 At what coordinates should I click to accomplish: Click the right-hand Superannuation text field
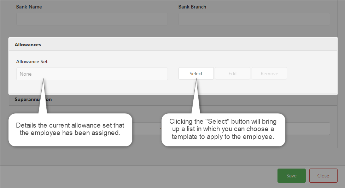click(308, 129)
